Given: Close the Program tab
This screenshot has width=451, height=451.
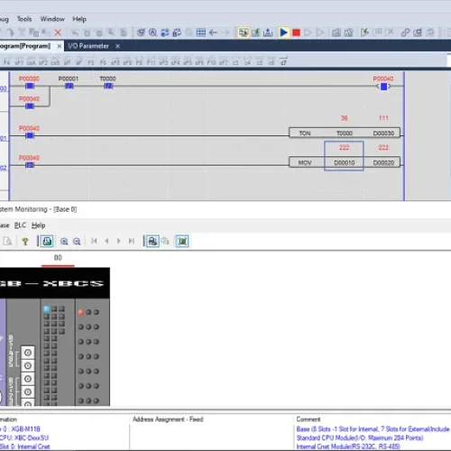Looking at the screenshot, I should pyautogui.click(x=60, y=46).
